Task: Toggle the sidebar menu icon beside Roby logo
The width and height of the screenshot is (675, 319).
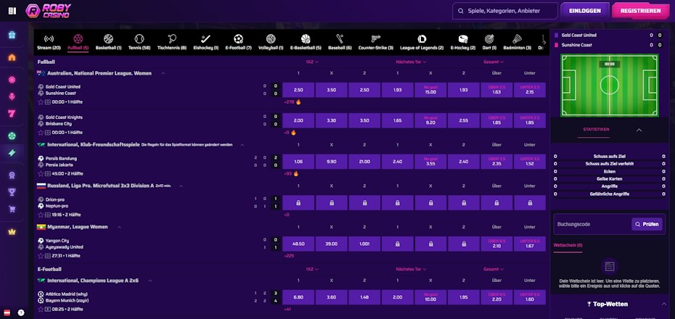Action: pyautogui.click(x=12, y=11)
